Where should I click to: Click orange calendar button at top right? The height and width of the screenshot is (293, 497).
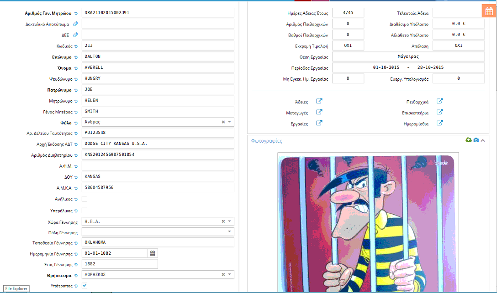point(489,11)
